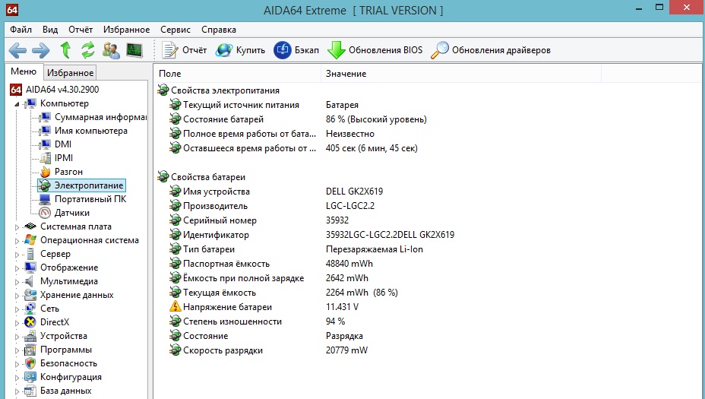This screenshot has height=399, width=705.
Task: Select the DMI tree item
Action: pos(63,144)
